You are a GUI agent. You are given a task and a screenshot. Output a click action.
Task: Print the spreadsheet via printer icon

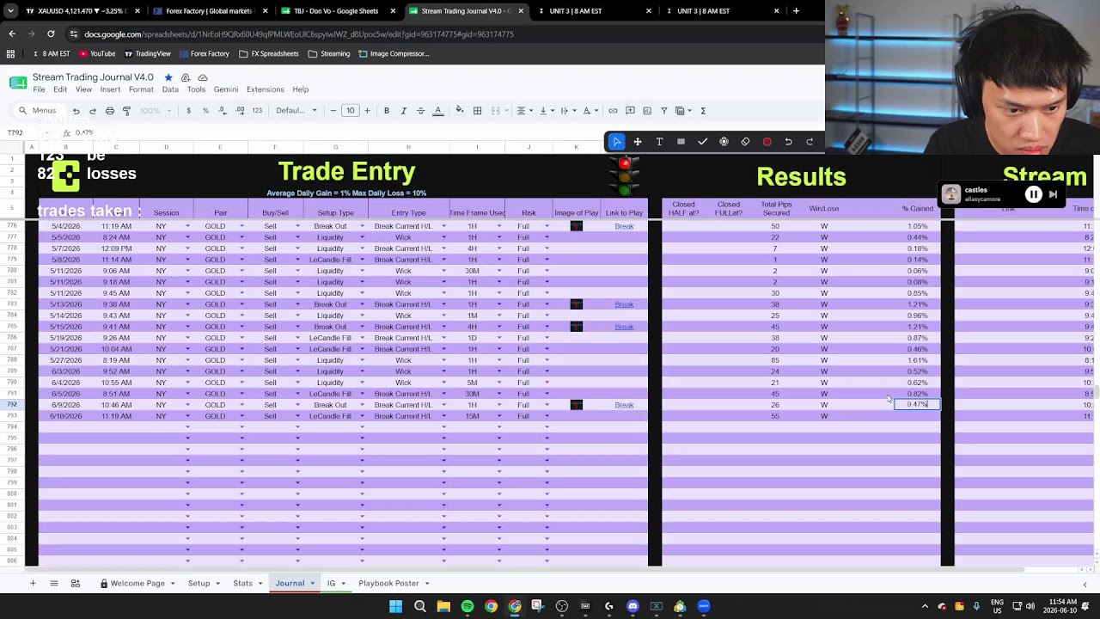pyautogui.click(x=110, y=111)
